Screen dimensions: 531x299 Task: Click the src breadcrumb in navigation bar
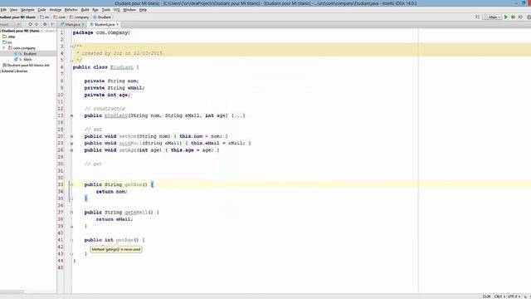pyautogui.click(x=45, y=17)
